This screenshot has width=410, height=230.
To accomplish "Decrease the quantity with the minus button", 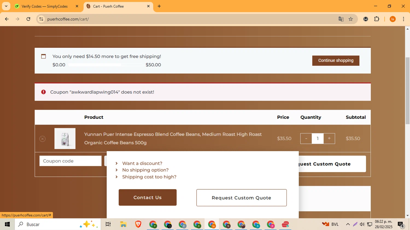I will pos(306,139).
